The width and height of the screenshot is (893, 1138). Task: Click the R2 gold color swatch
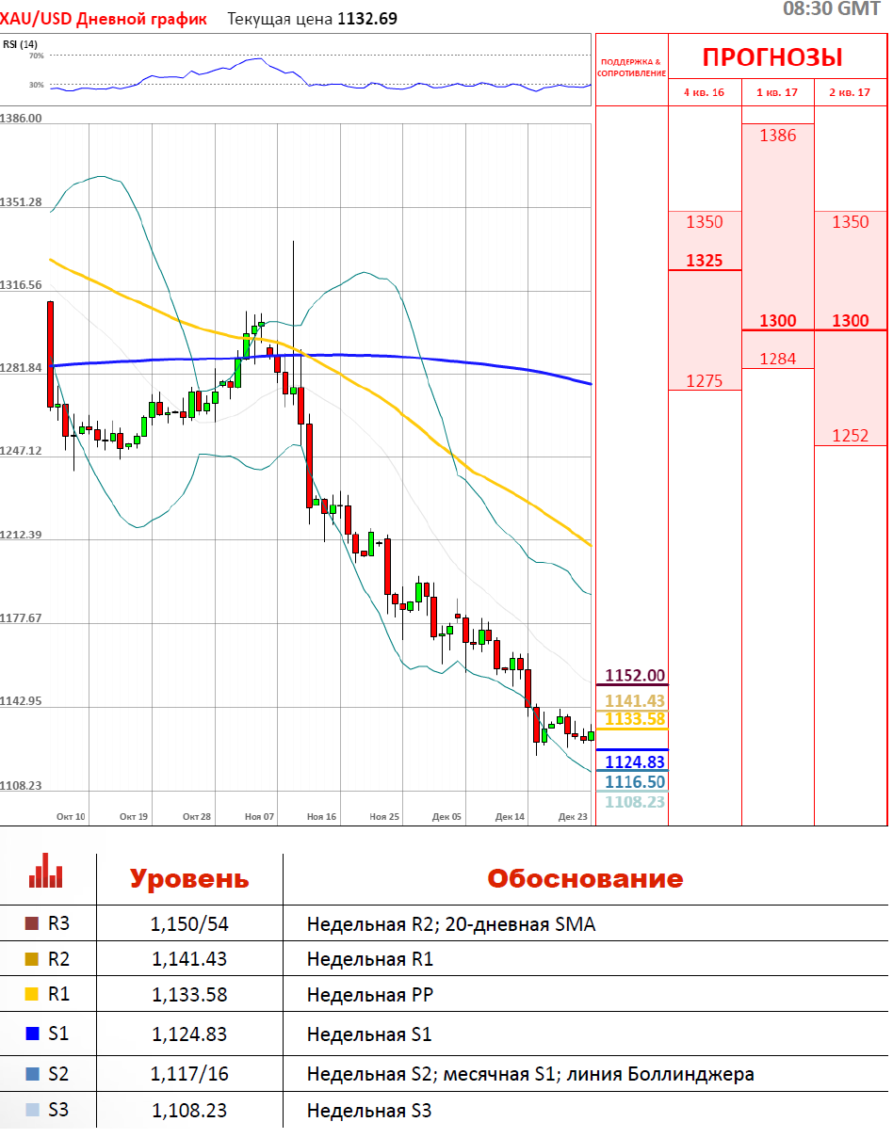pos(32,959)
